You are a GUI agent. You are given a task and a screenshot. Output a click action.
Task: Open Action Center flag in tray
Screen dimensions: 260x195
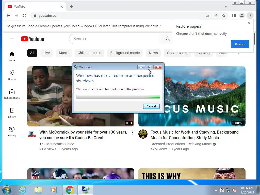[x=222, y=190]
